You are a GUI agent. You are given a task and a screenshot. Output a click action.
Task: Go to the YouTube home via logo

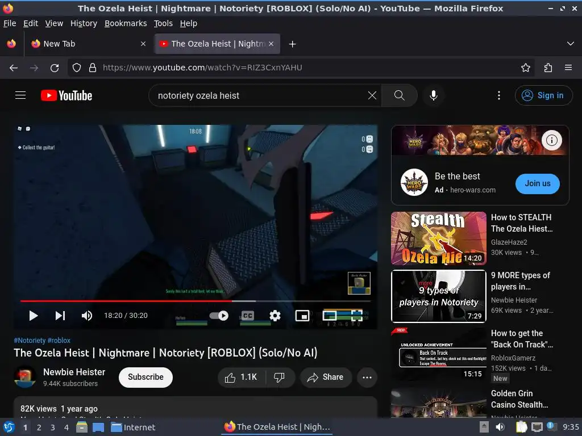66,95
